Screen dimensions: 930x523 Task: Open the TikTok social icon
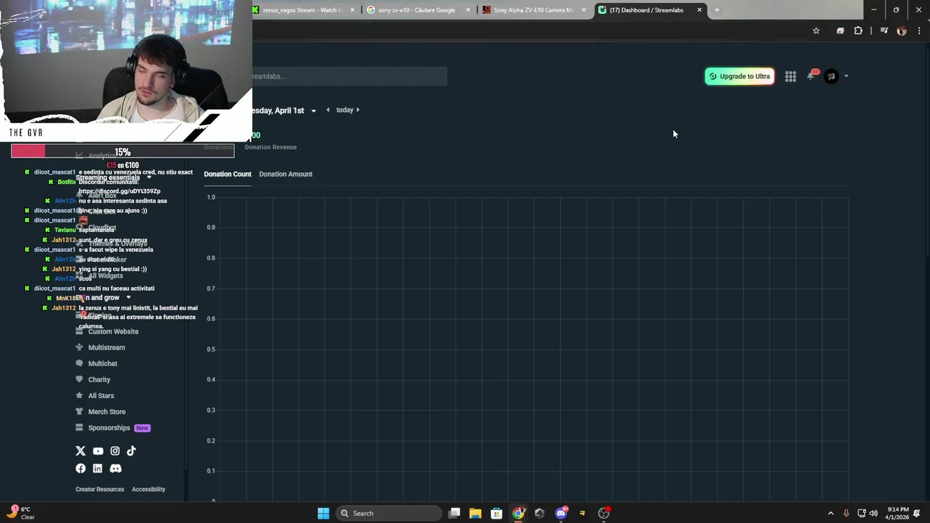click(132, 451)
